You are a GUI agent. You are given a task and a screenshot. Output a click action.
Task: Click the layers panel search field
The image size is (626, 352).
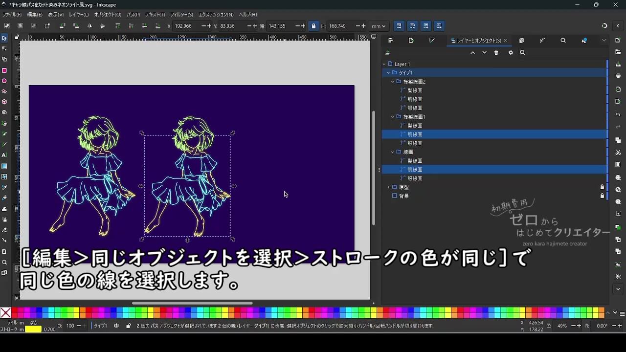pyautogui.click(x=548, y=52)
